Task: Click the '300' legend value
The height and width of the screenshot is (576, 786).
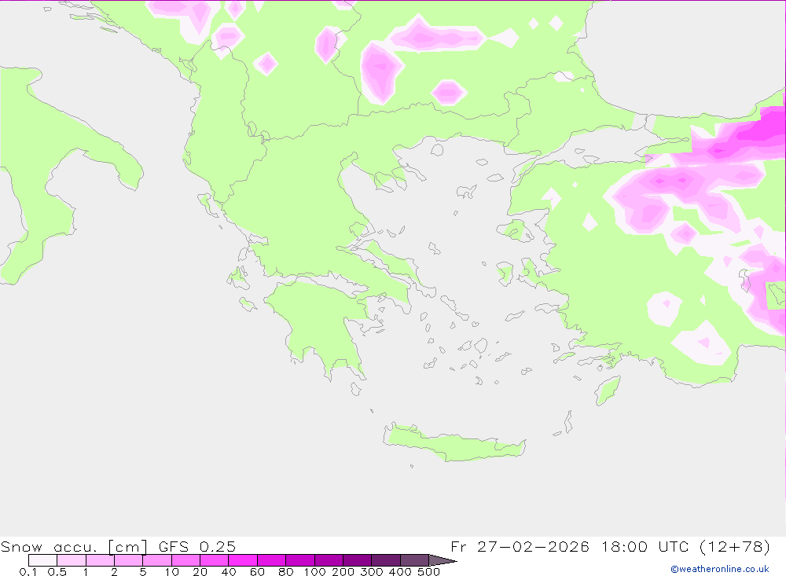Action: pyautogui.click(x=372, y=571)
